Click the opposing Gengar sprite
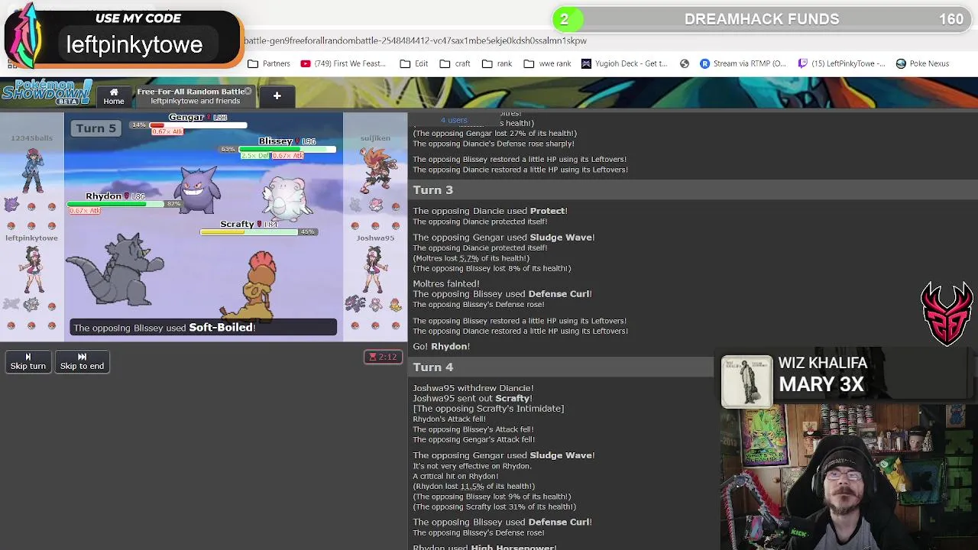The height and width of the screenshot is (550, 978). coord(197,190)
